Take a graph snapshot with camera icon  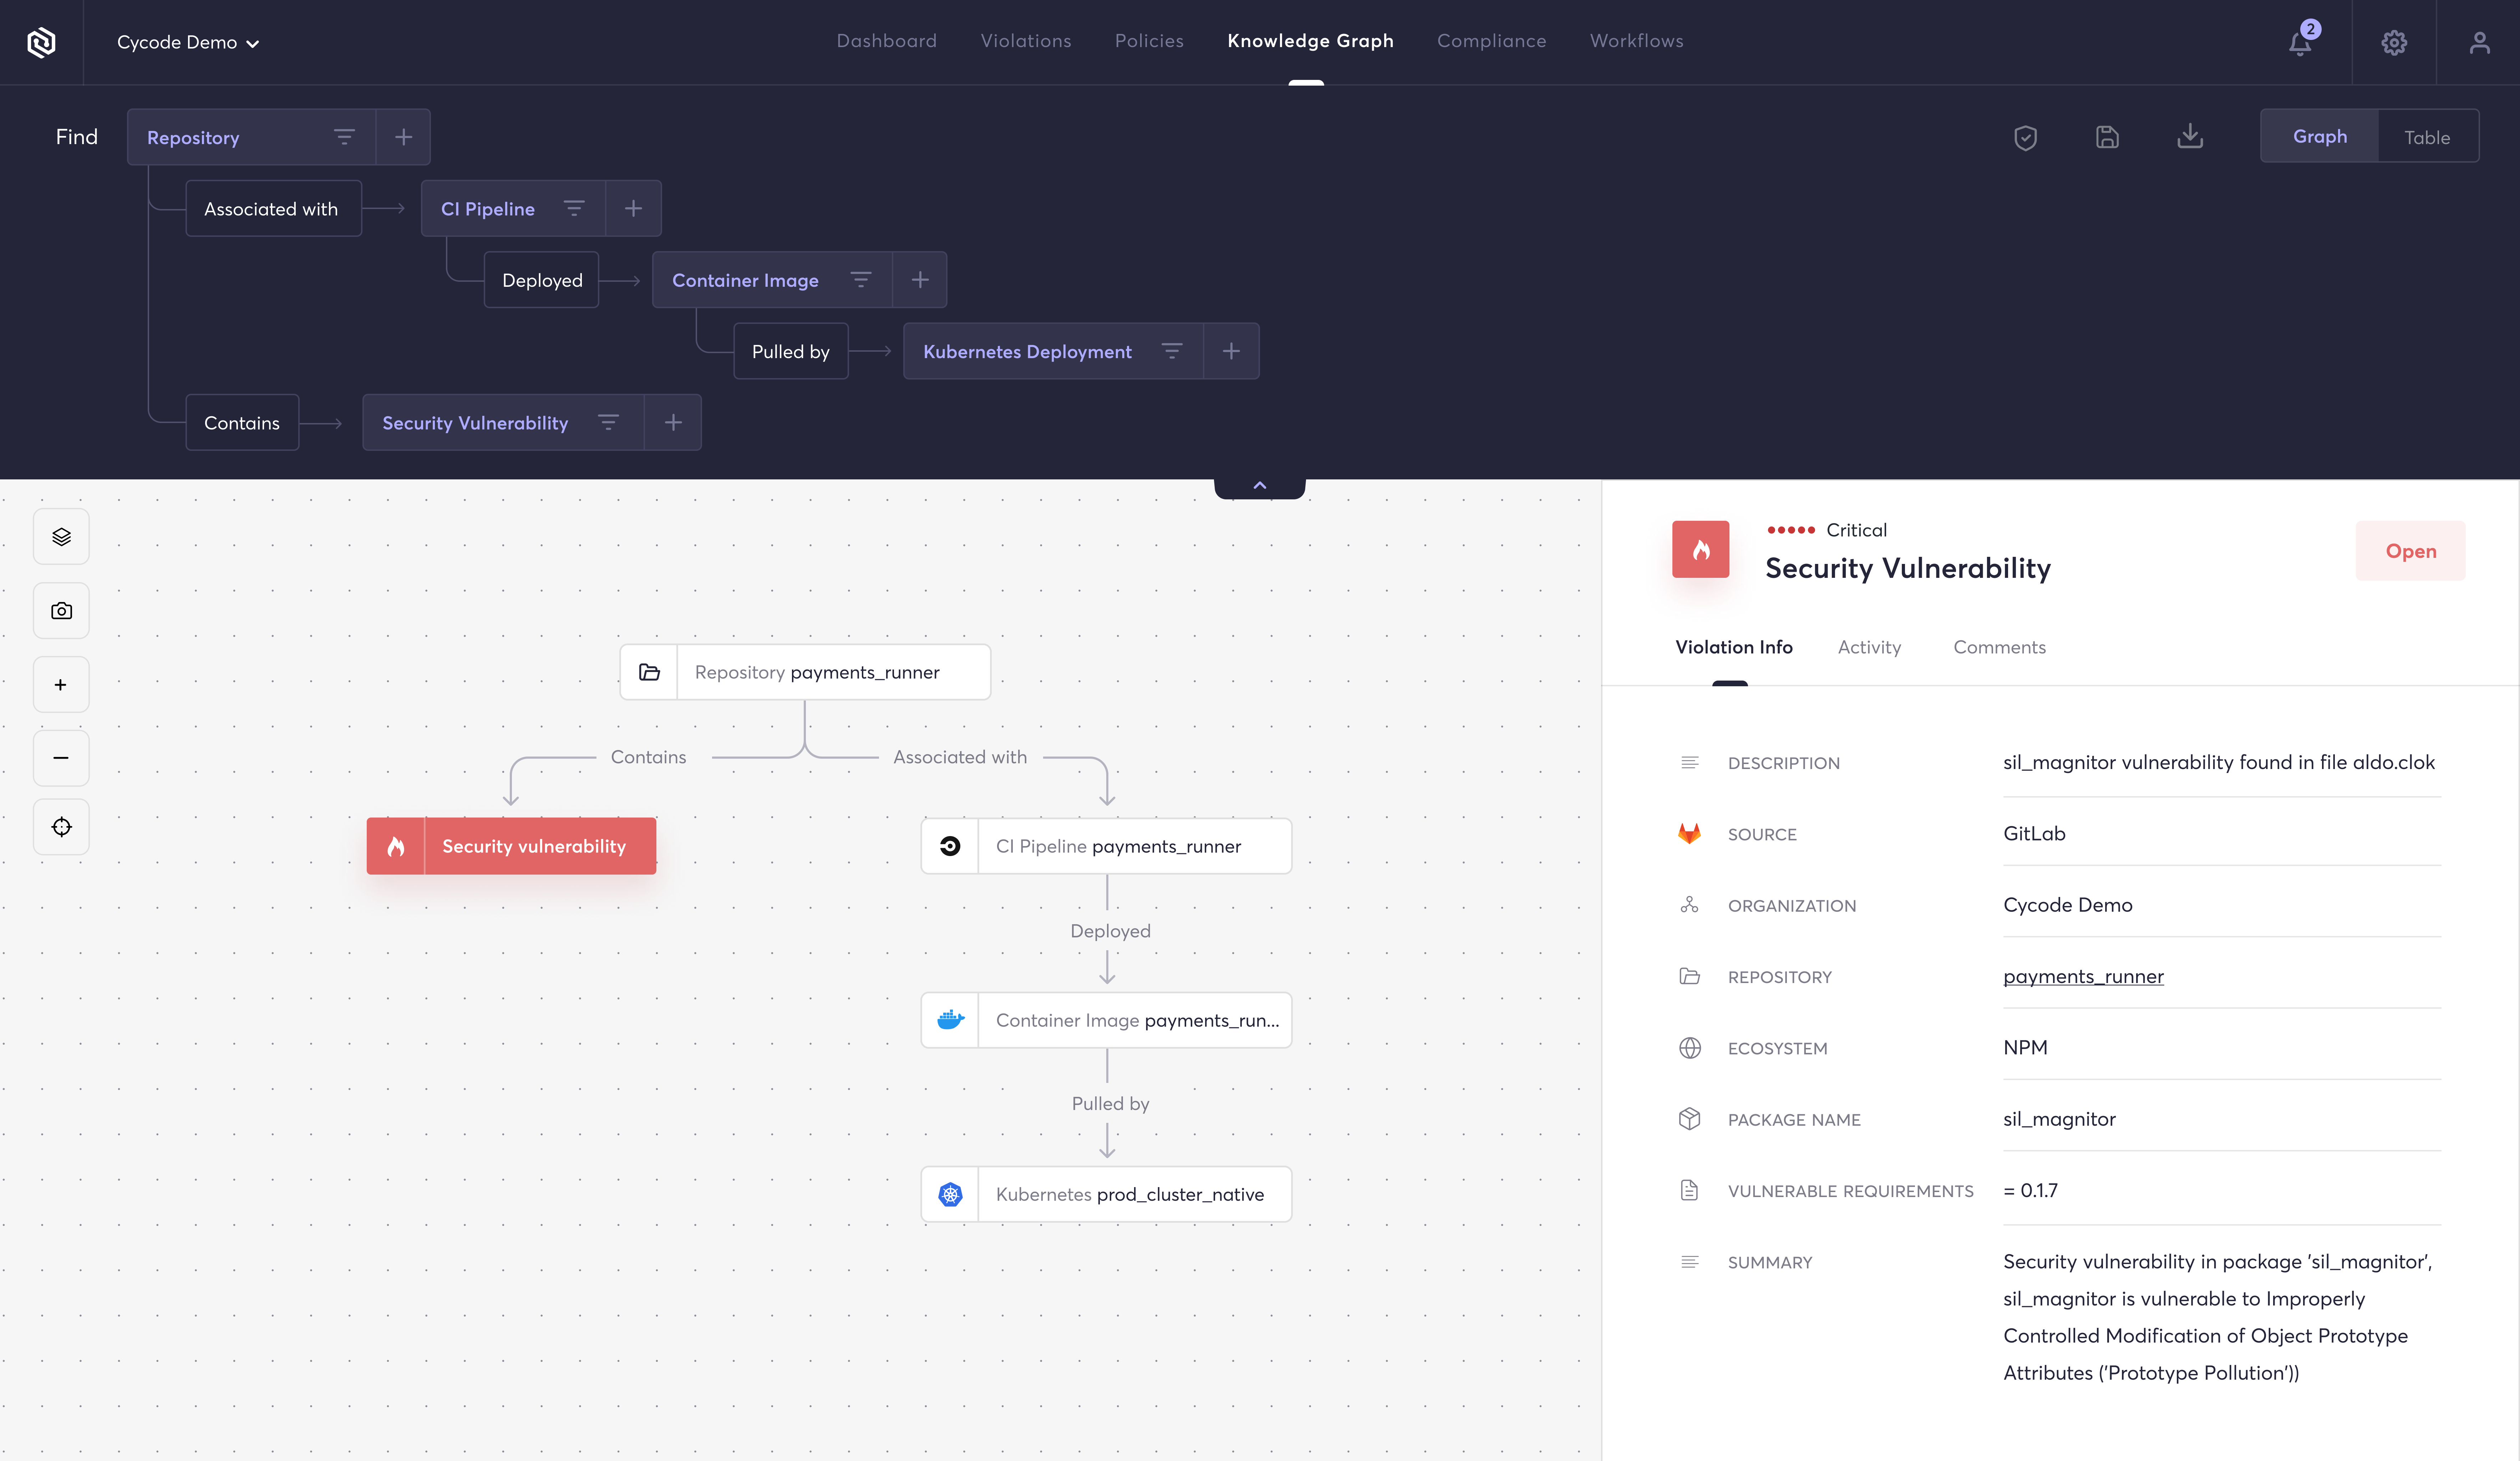coord(61,611)
